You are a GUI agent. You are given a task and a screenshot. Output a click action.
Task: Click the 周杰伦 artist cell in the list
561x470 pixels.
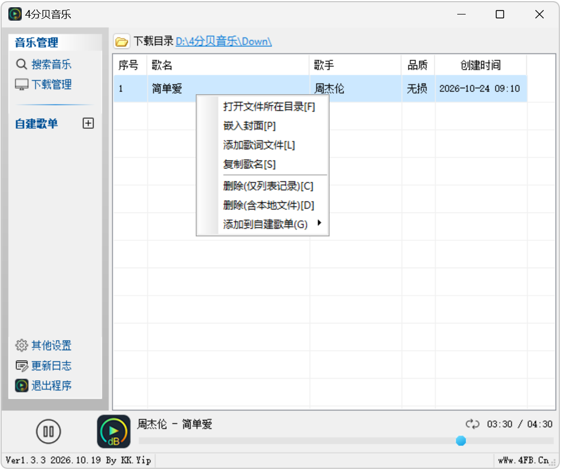[x=356, y=88]
